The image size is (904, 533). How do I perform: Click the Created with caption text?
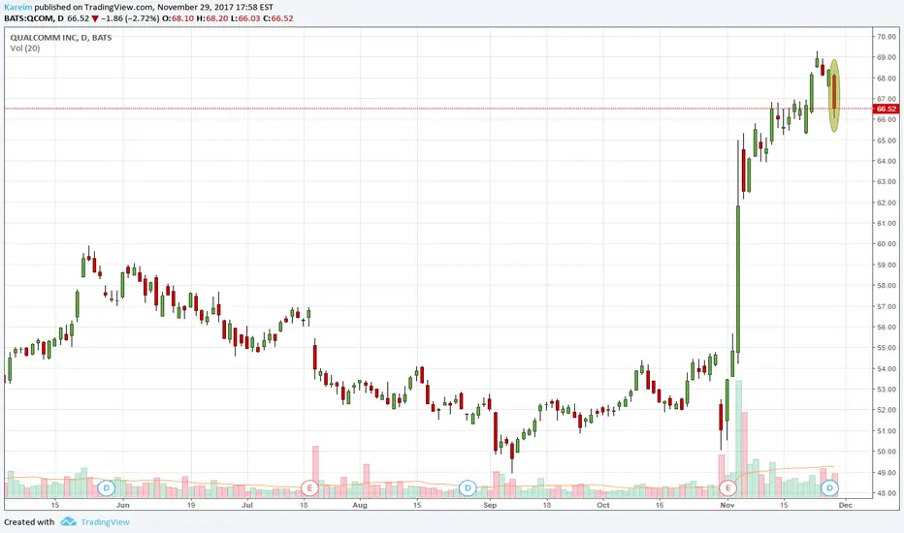click(29, 522)
